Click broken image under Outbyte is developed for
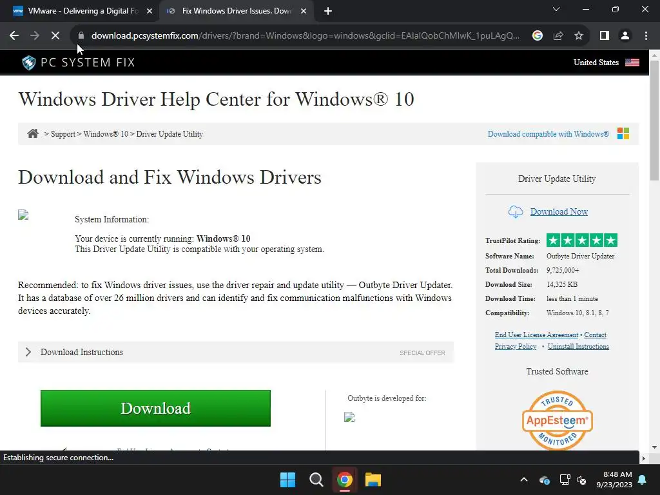 349,417
